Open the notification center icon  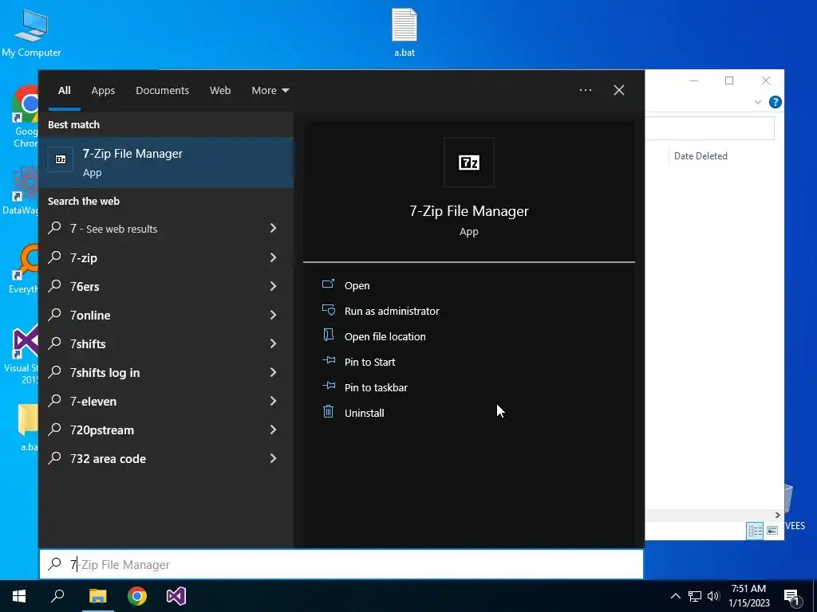(x=792, y=596)
